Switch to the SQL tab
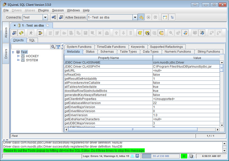The height and width of the screenshot is (161, 229). (x=32, y=40)
